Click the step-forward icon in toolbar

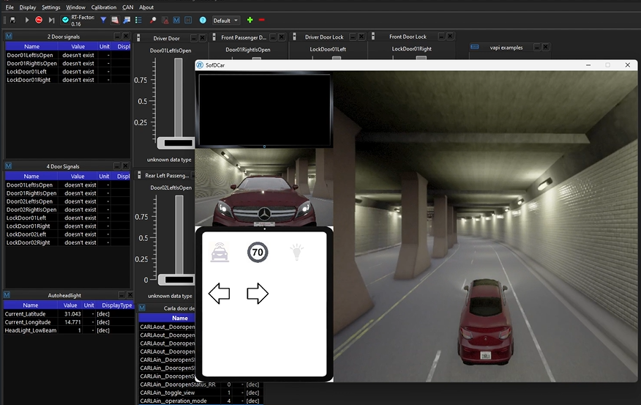point(50,20)
